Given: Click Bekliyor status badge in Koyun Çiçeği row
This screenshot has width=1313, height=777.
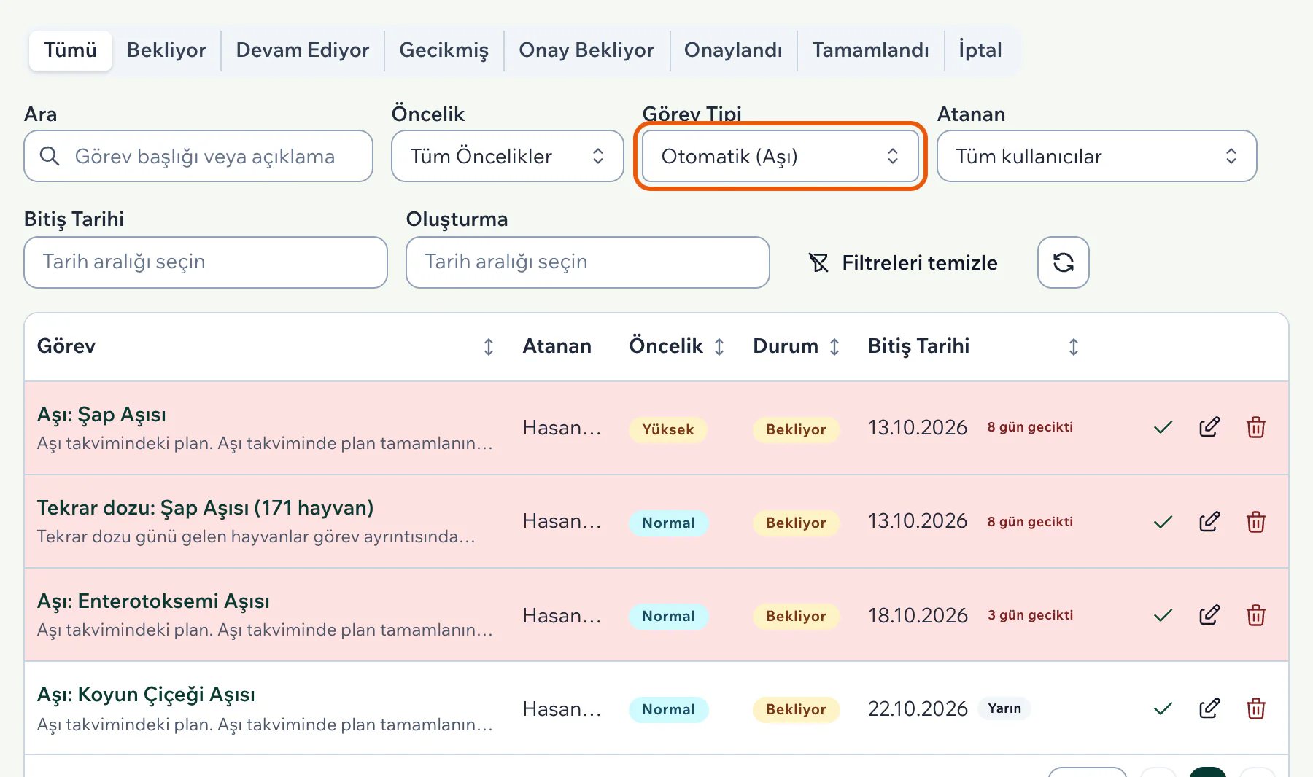Looking at the screenshot, I should [x=796, y=709].
